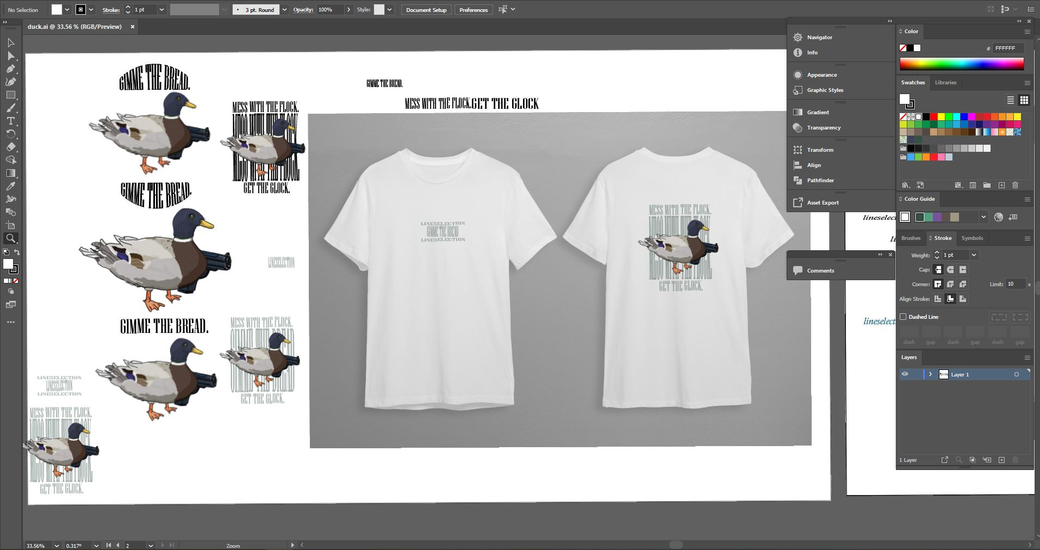Viewport: 1040px width, 550px height.
Task: Open the Asset Export panel
Action: [823, 202]
